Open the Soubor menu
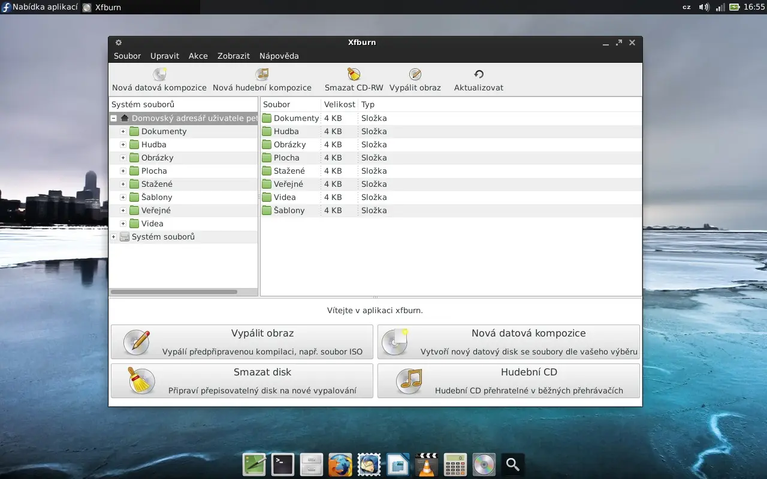Viewport: 767px width, 479px height. point(127,56)
